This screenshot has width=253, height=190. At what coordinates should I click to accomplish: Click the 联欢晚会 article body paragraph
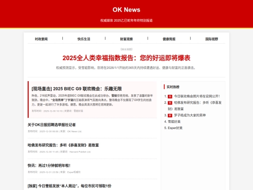[92, 100]
